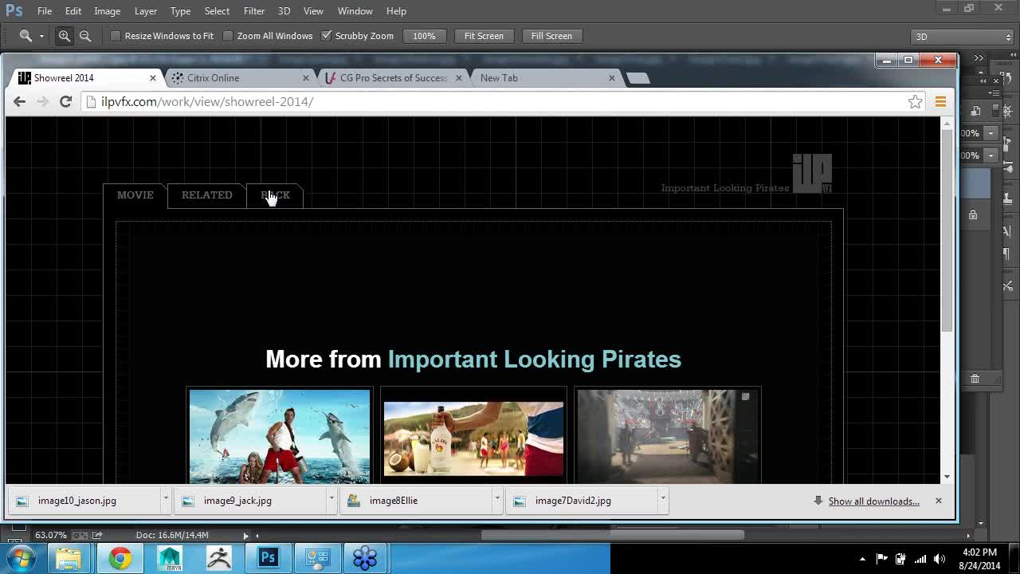
Task: Open the MOVIE tab on the page
Action: pos(135,195)
